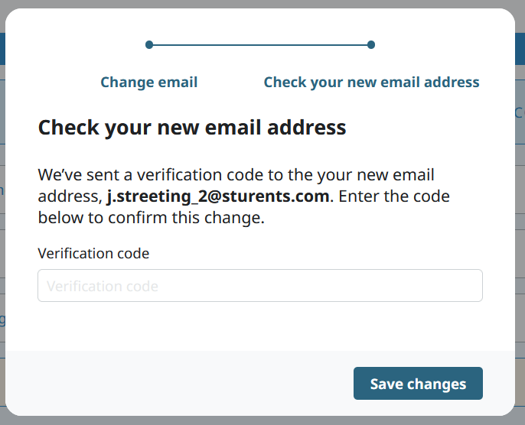Click the first stepper dot above Change email
This screenshot has width=525, height=425.
coord(149,45)
